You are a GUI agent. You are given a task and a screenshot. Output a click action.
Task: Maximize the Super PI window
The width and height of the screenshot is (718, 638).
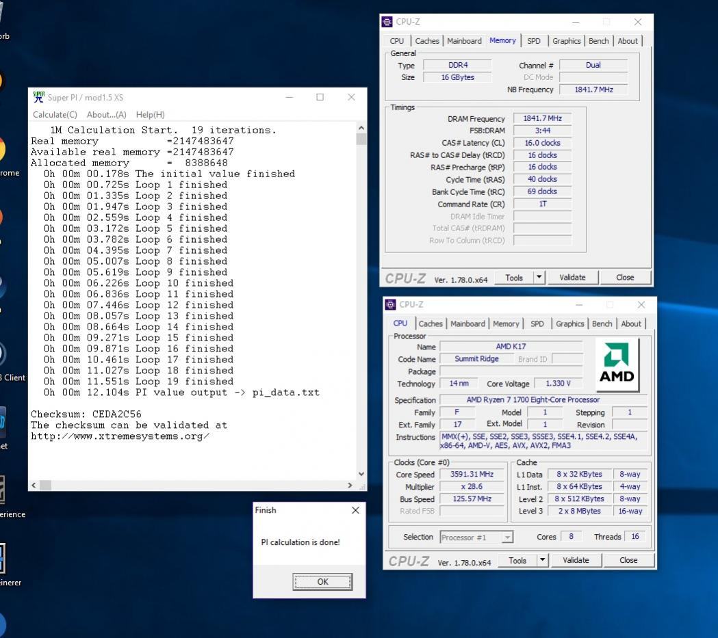[320, 97]
